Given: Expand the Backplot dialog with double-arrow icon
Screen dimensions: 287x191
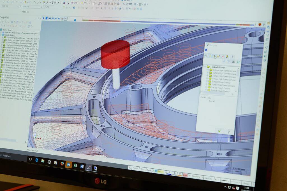Looking at the screenshot, I should 206,50.
